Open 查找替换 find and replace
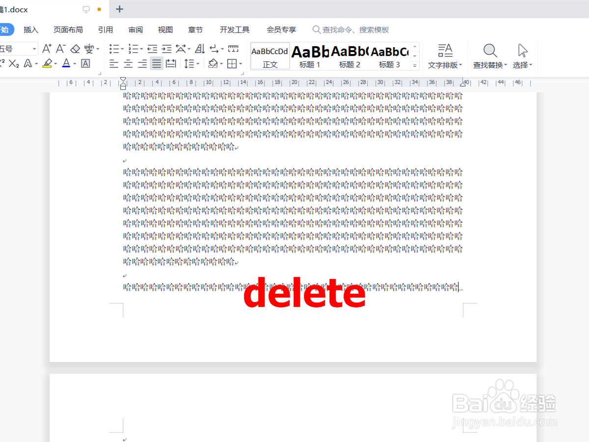 pos(490,56)
